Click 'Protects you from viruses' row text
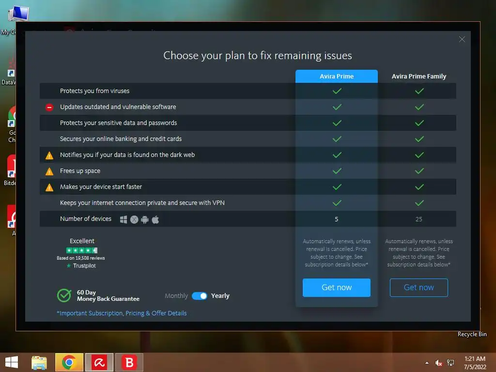 point(94,91)
